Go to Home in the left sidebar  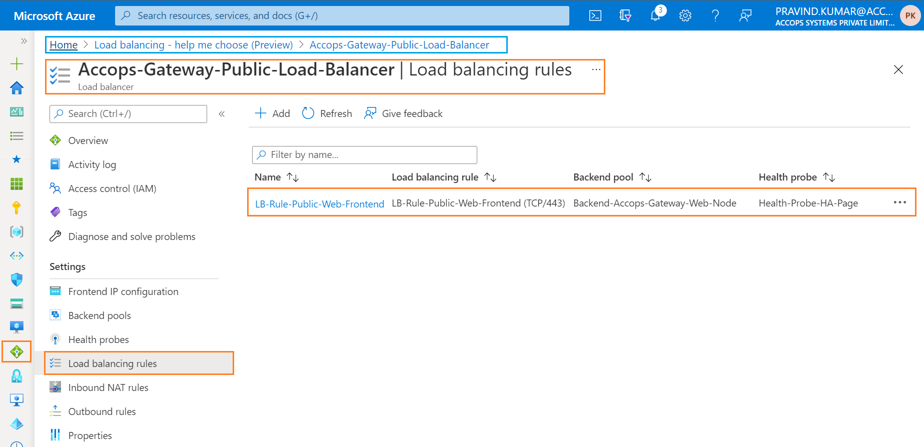(x=17, y=88)
